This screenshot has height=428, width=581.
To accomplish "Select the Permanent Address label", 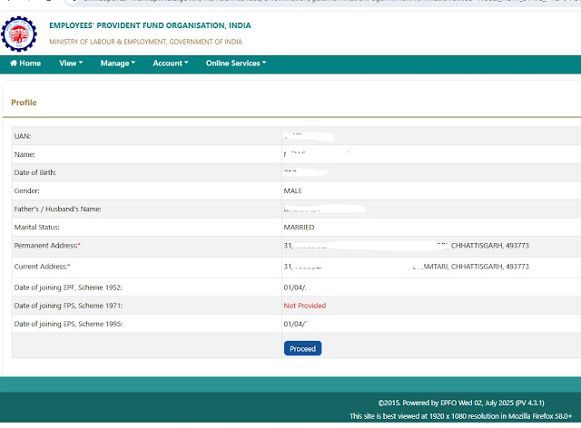I will coord(47,246).
